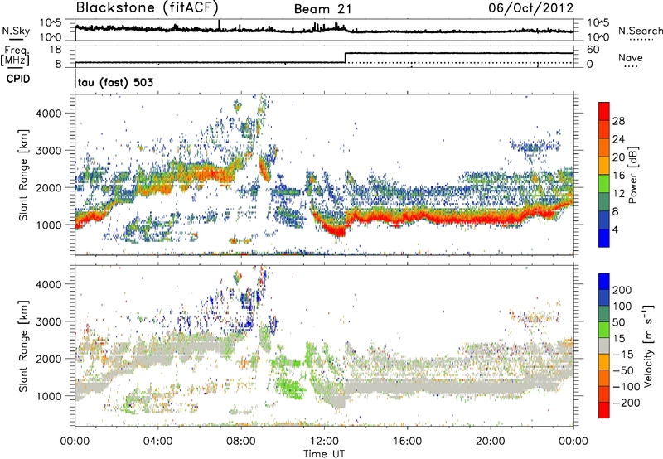Select the "Power [dB]" colorbar title
This screenshot has width=663, height=459.
633,175
